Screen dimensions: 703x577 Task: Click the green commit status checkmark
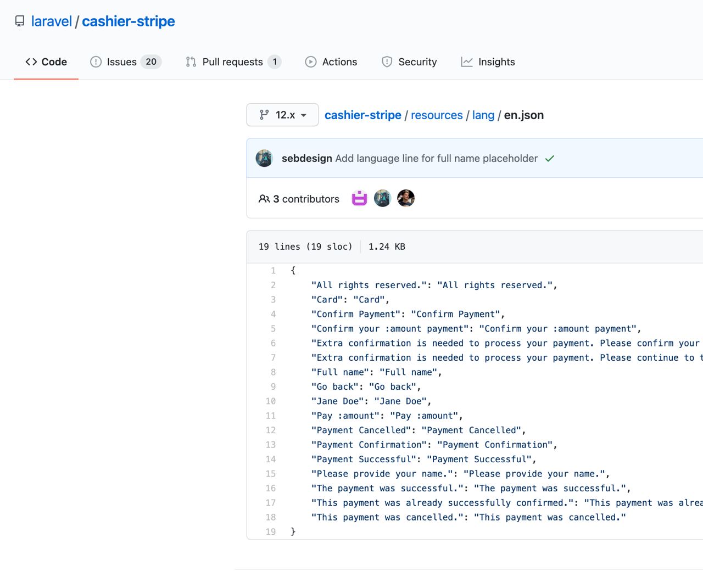[550, 159]
